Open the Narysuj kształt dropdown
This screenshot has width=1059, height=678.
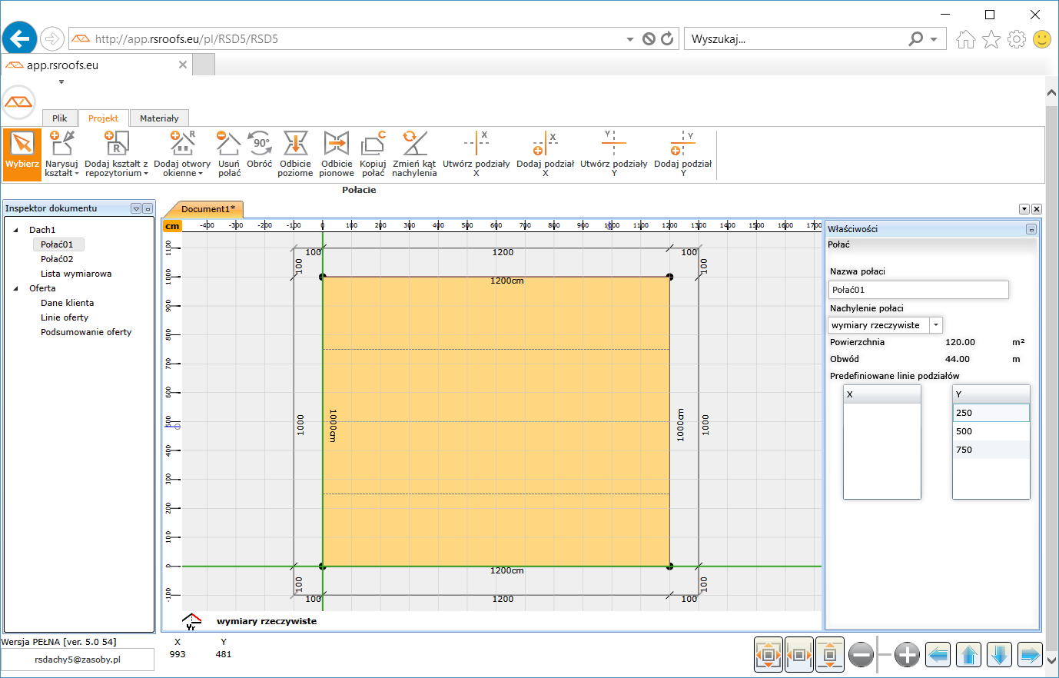(61, 168)
